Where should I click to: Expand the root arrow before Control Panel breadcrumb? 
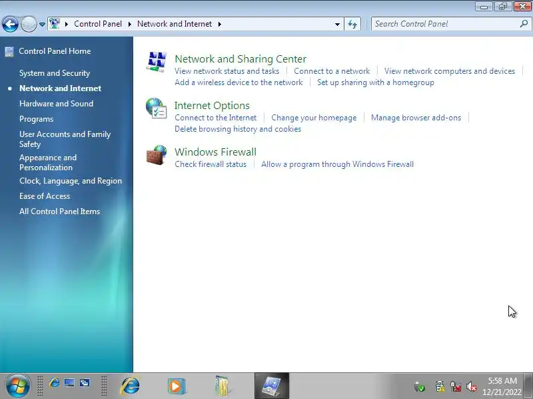[67, 24]
